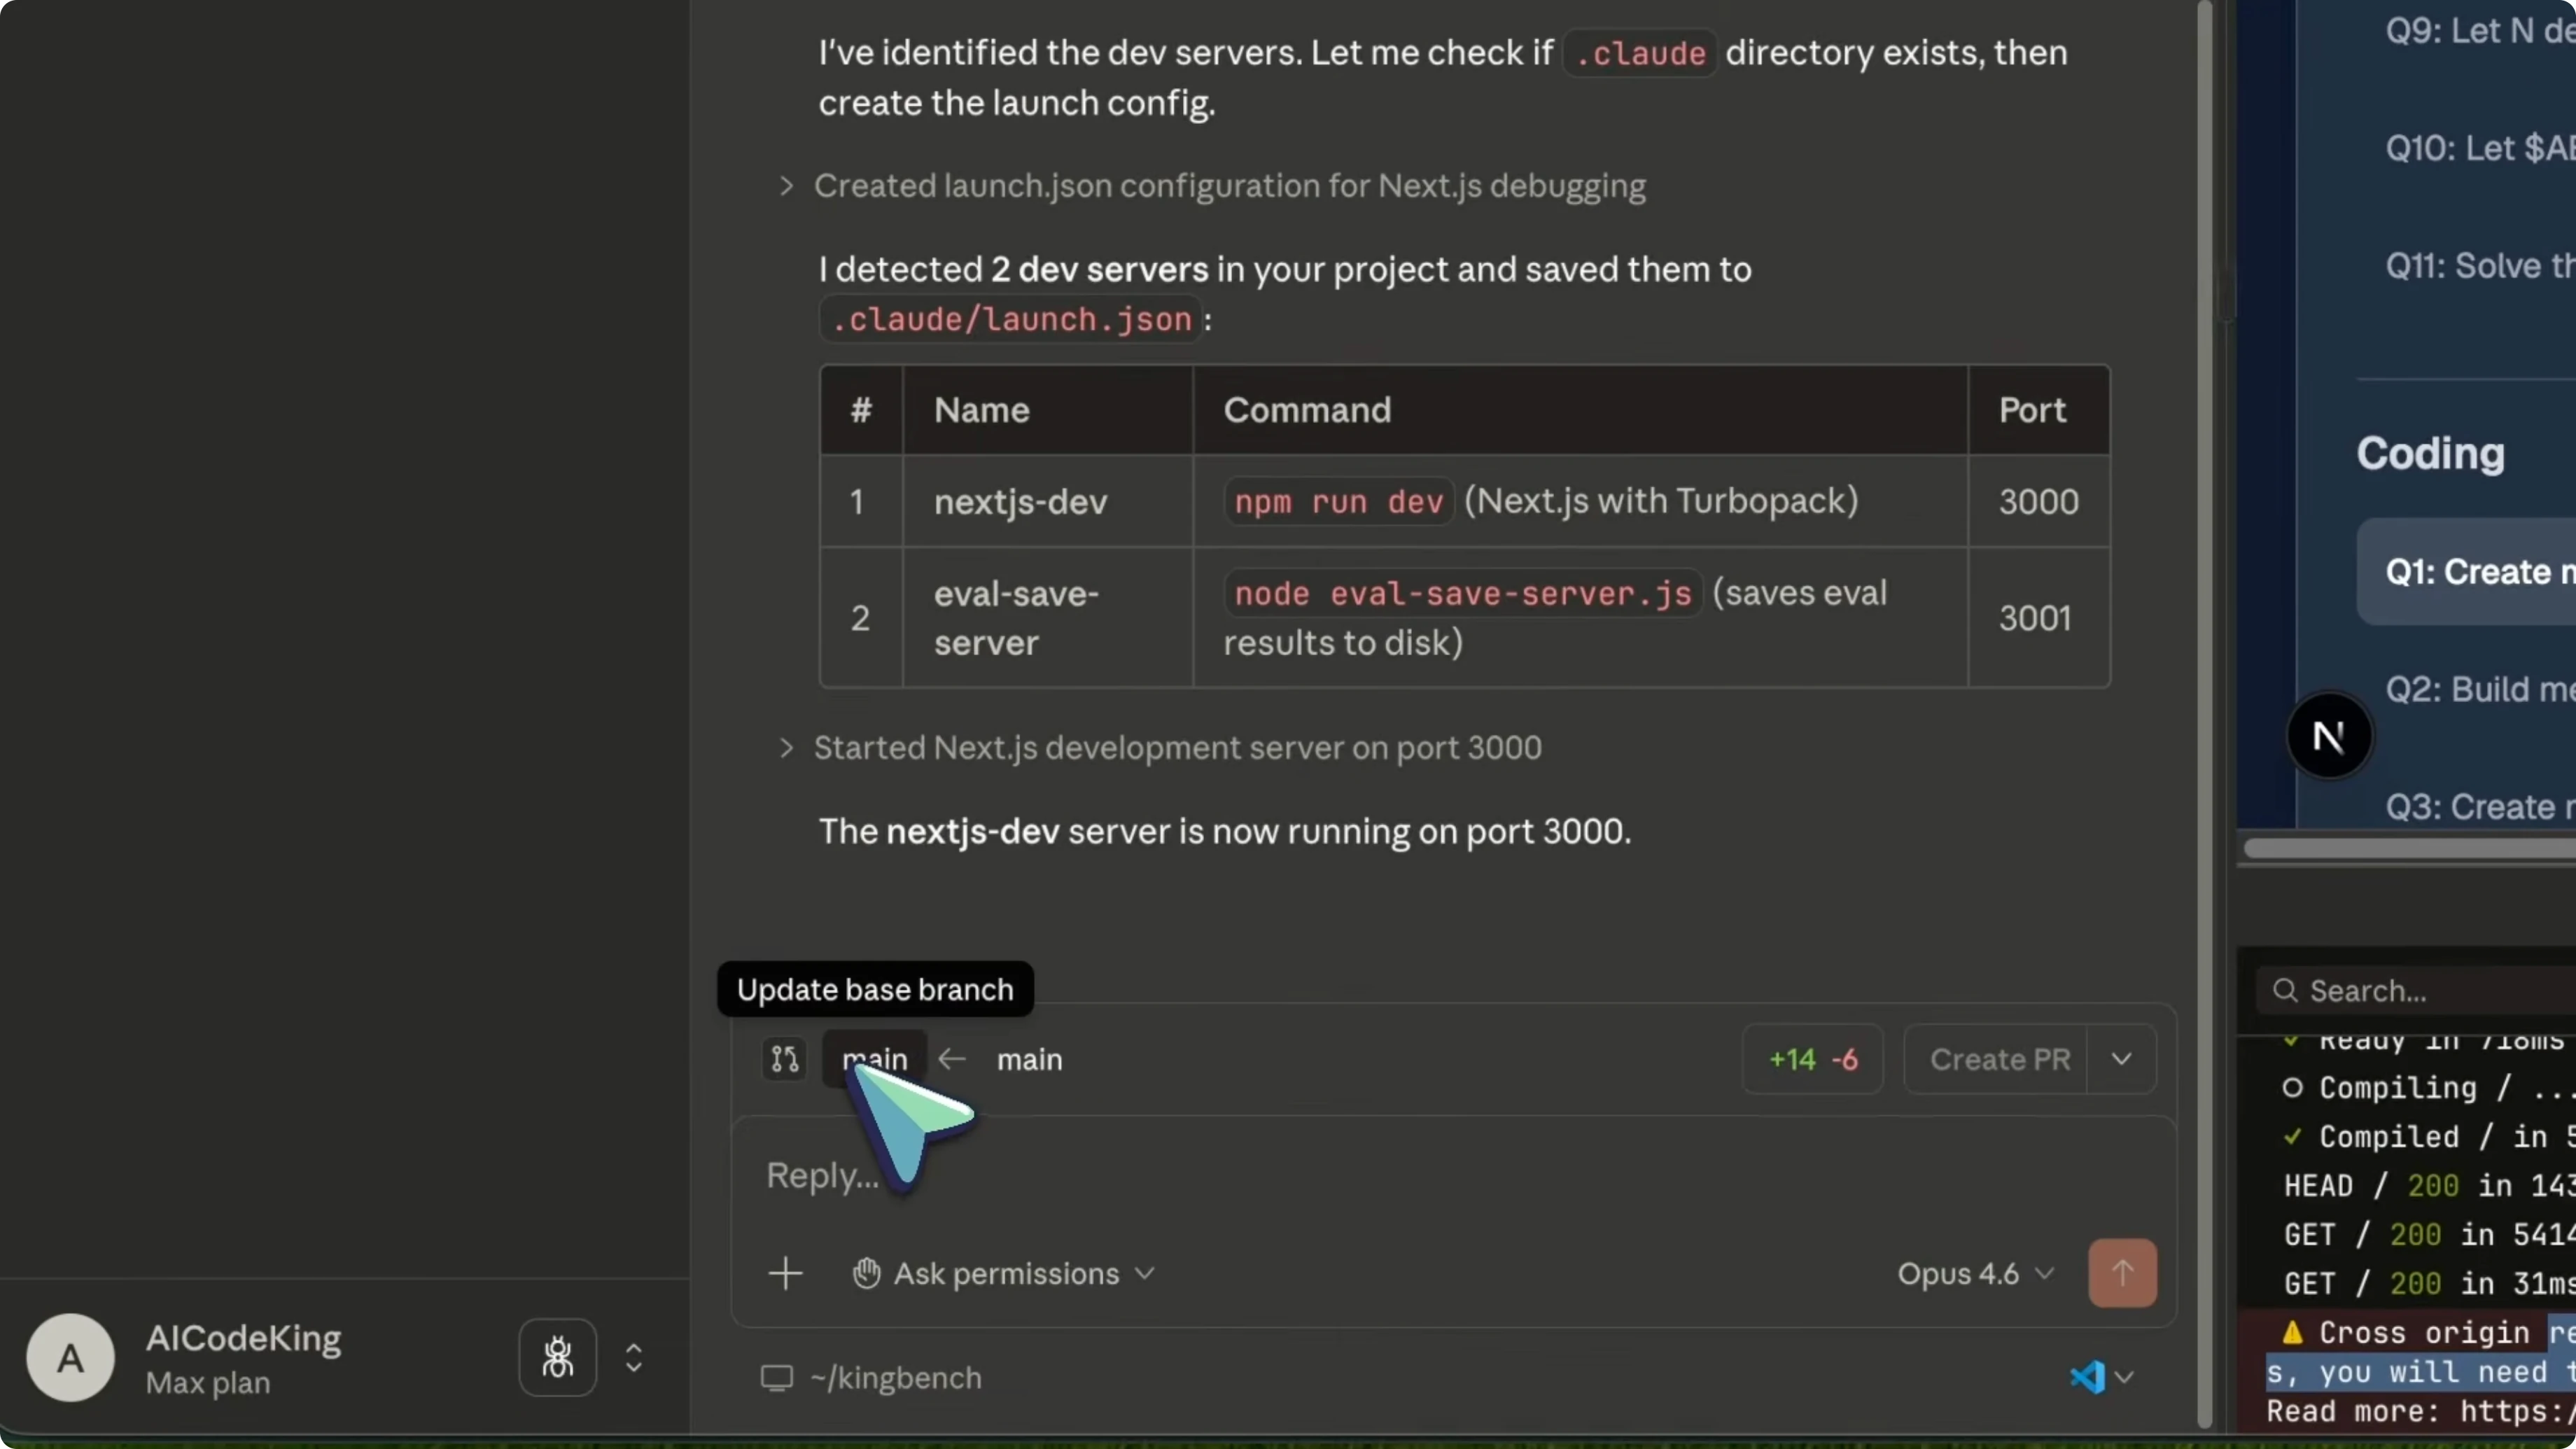Click the Create PR button
2576x1449 pixels.
pyautogui.click(x=1999, y=1059)
